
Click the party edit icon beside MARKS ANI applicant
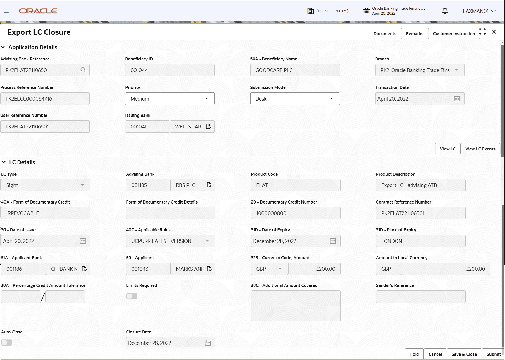click(x=209, y=269)
